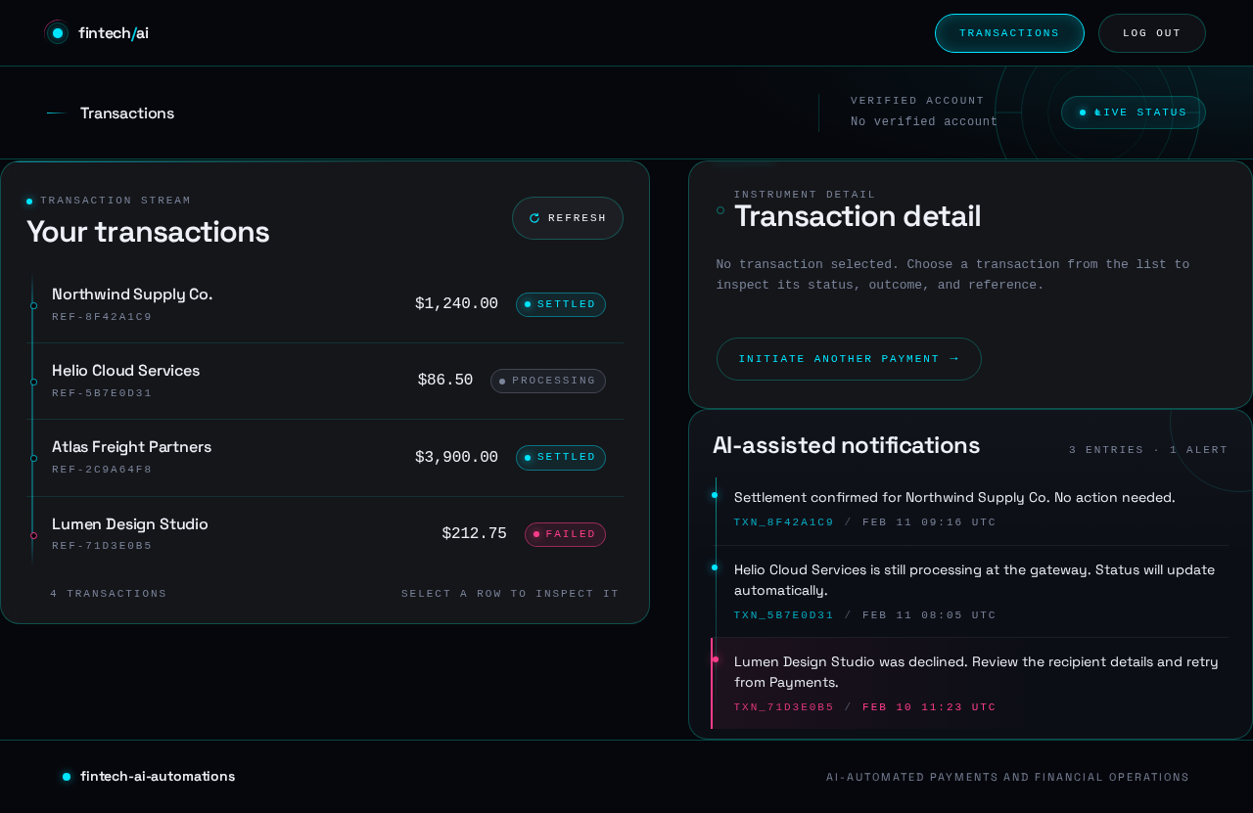The height and width of the screenshot is (813, 1253).
Task: Click the TXN_8F42A1C9 reference
Action: [784, 522]
